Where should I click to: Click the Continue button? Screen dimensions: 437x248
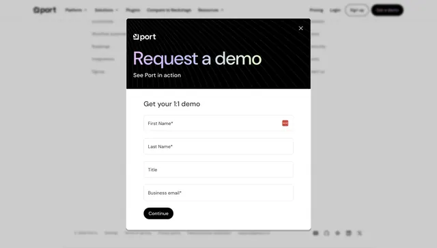(158, 213)
